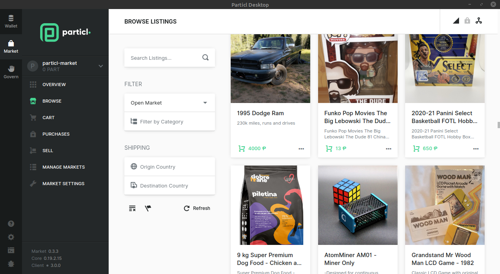Switch to the Market section in the left rail
500x274 pixels.
11,47
